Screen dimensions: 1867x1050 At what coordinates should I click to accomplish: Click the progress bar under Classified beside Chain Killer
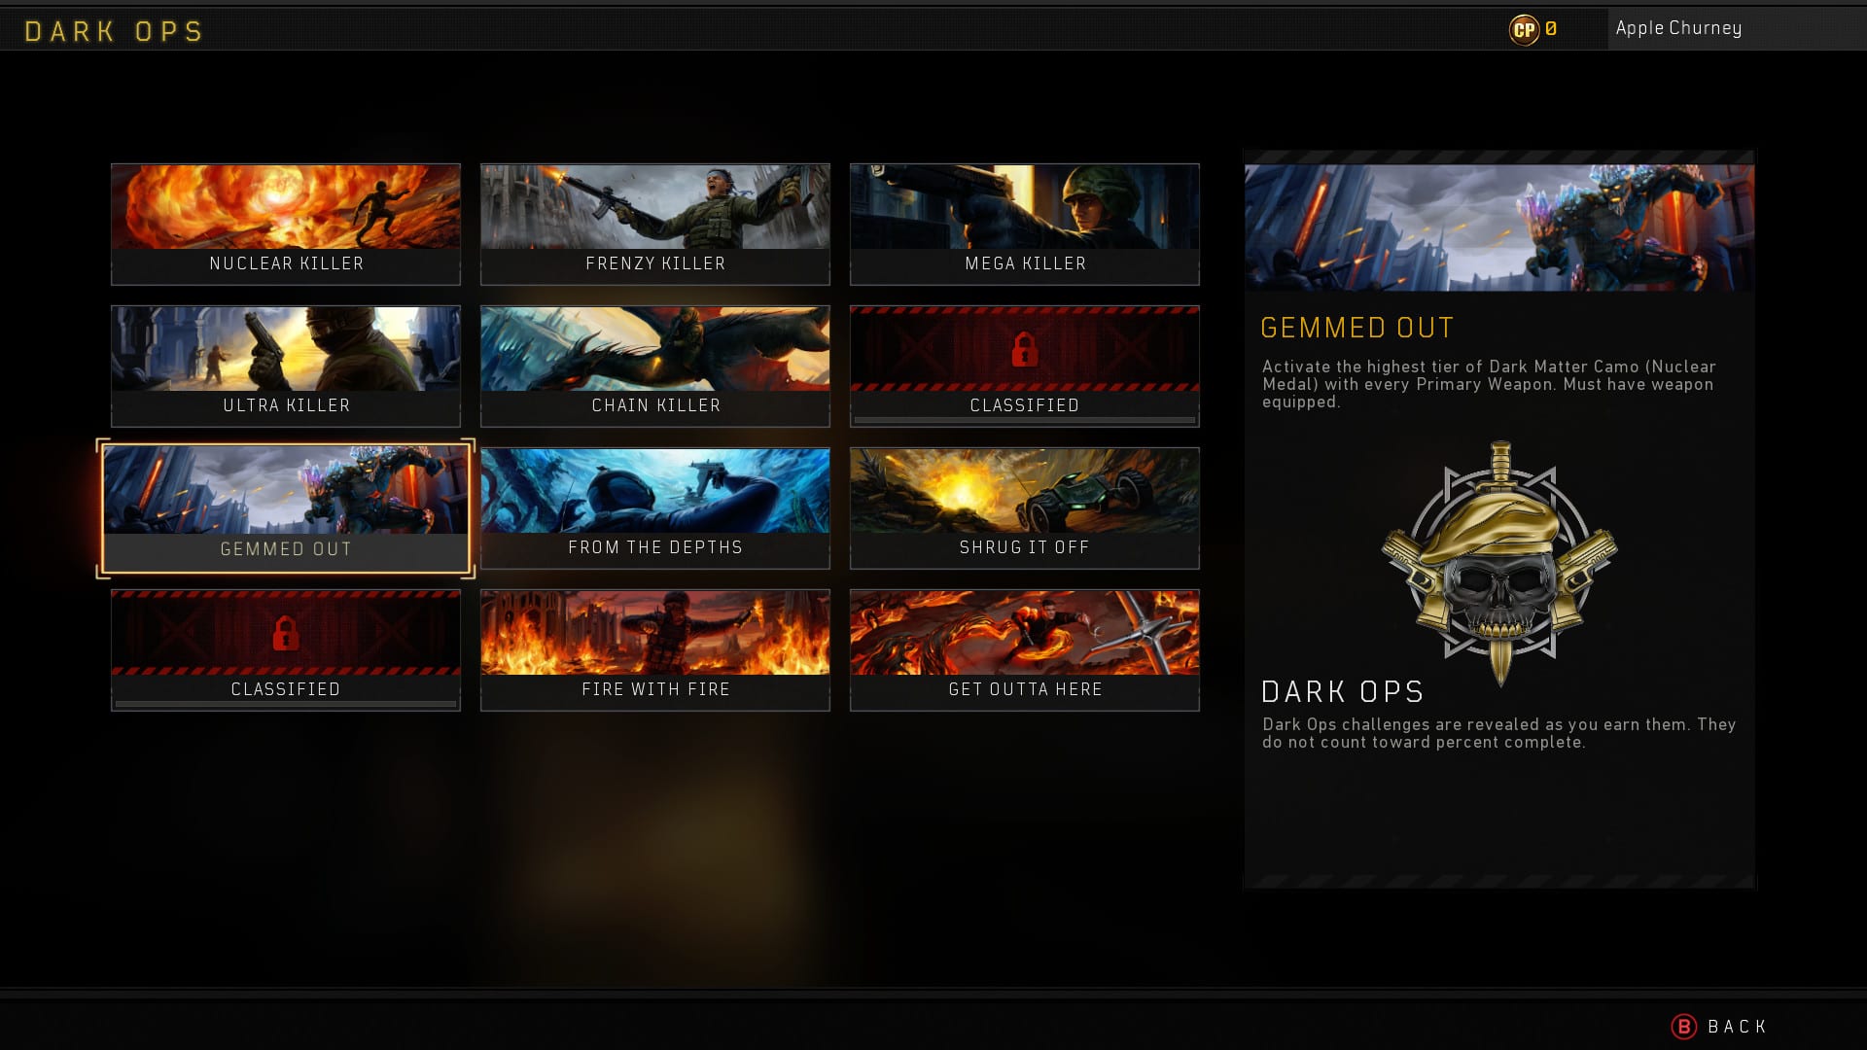[1024, 420]
